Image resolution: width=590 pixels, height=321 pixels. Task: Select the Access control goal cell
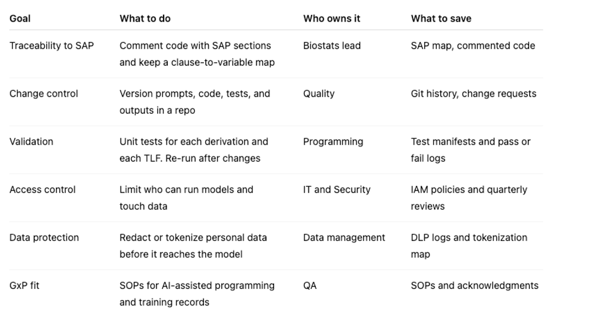(x=42, y=189)
